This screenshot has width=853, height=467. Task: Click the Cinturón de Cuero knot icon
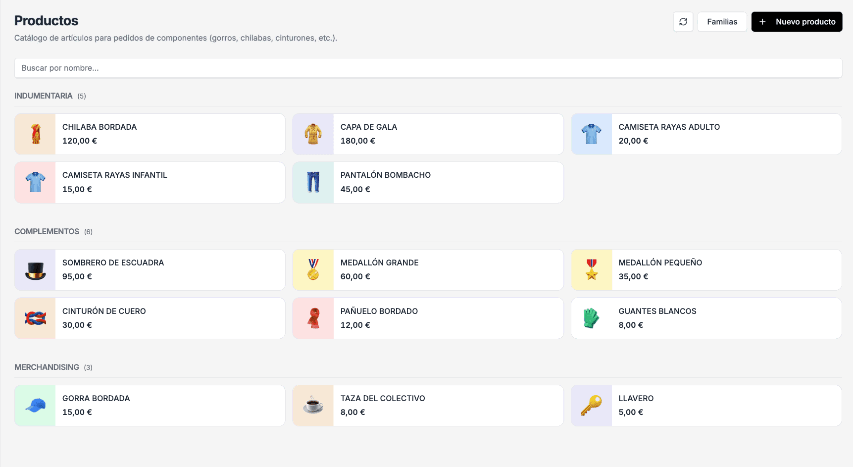point(36,318)
